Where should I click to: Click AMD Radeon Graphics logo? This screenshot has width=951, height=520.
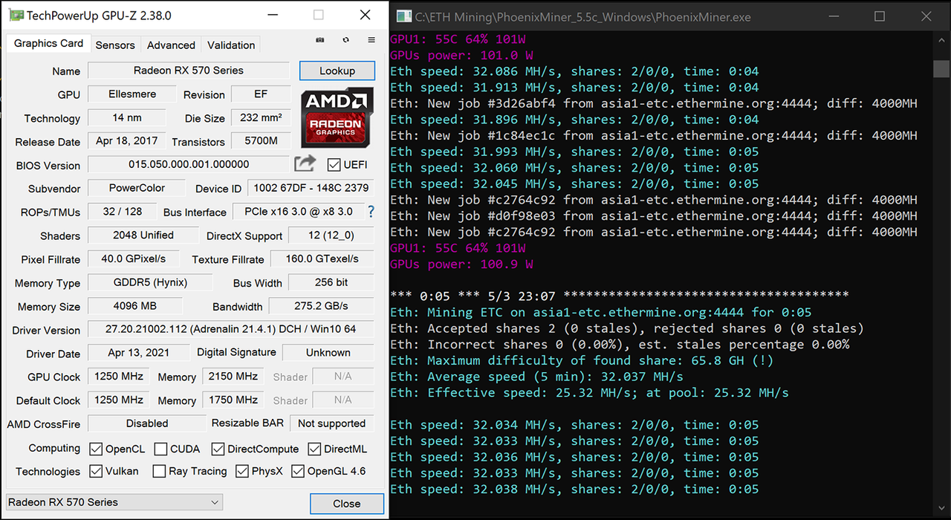pos(337,119)
